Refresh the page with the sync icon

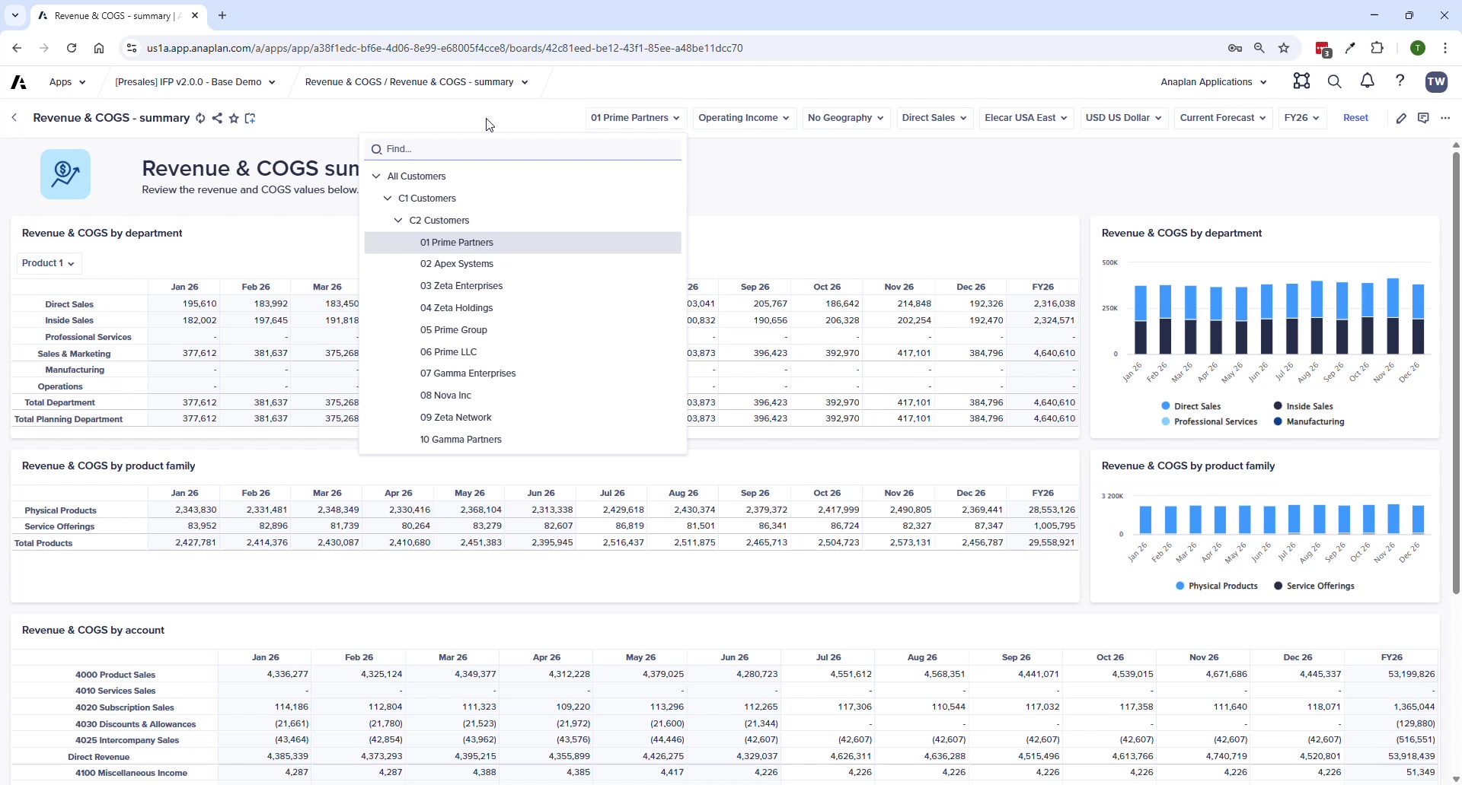click(201, 119)
